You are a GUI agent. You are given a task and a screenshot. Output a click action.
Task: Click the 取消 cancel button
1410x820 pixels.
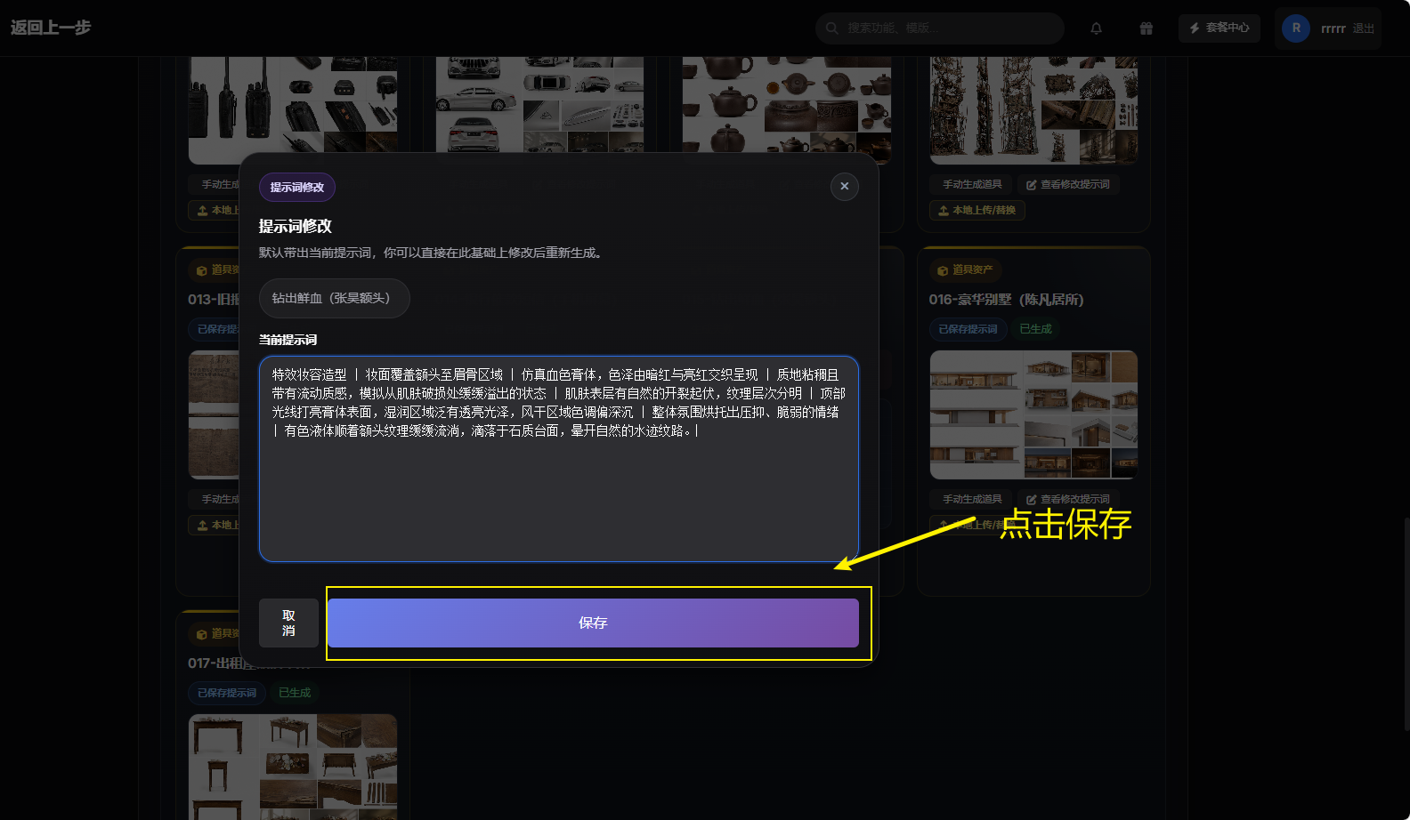click(288, 623)
